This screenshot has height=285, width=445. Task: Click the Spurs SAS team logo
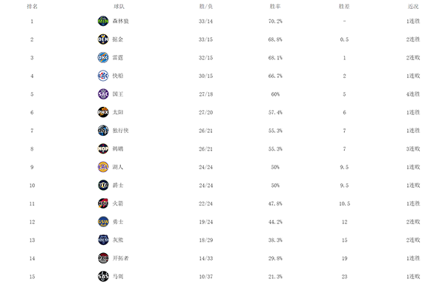[x=103, y=276]
